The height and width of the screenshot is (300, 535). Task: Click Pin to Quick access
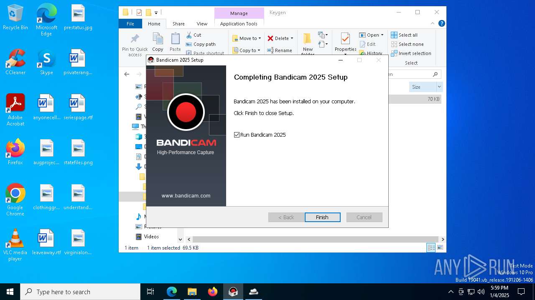pyautogui.click(x=135, y=45)
